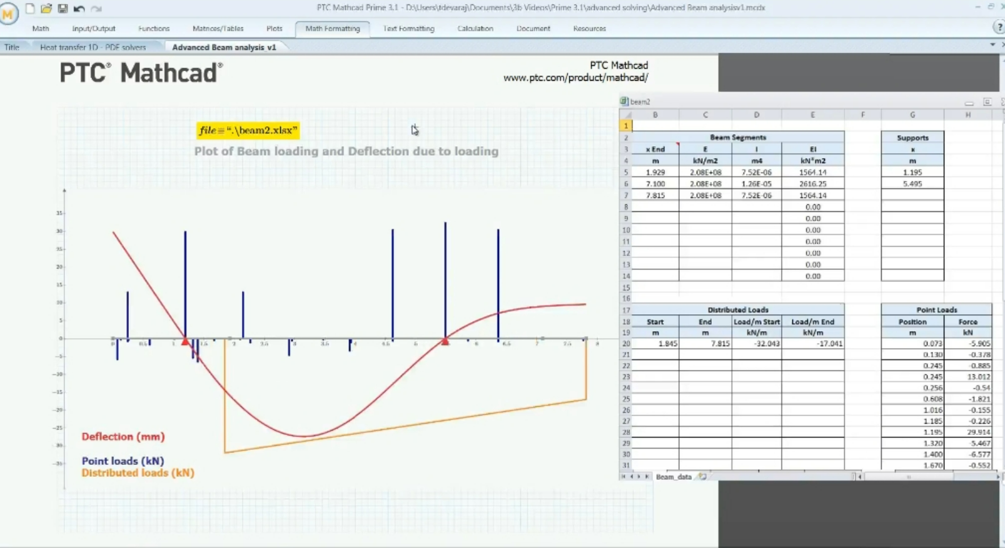This screenshot has height=548, width=1005.
Task: Click the plot title text region
Action: [x=346, y=151]
